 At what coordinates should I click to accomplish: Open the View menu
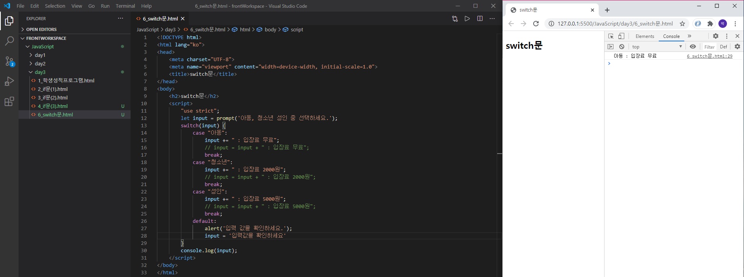(x=77, y=6)
